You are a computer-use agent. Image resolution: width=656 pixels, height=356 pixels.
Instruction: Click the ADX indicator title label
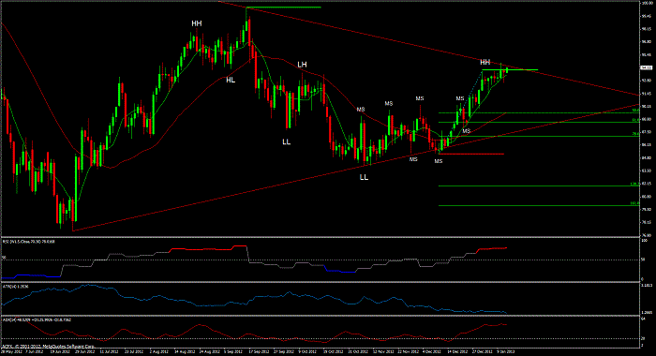37,319
